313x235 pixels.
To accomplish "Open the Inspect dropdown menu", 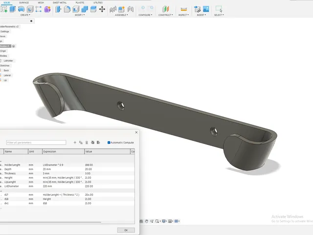I will (183, 15).
